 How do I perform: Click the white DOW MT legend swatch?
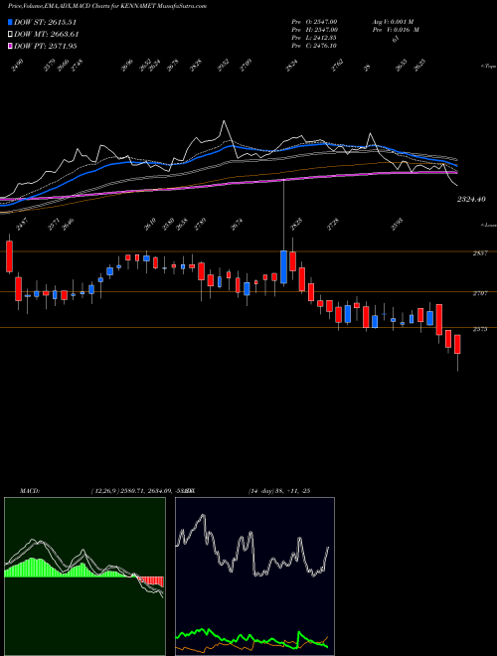(x=10, y=34)
